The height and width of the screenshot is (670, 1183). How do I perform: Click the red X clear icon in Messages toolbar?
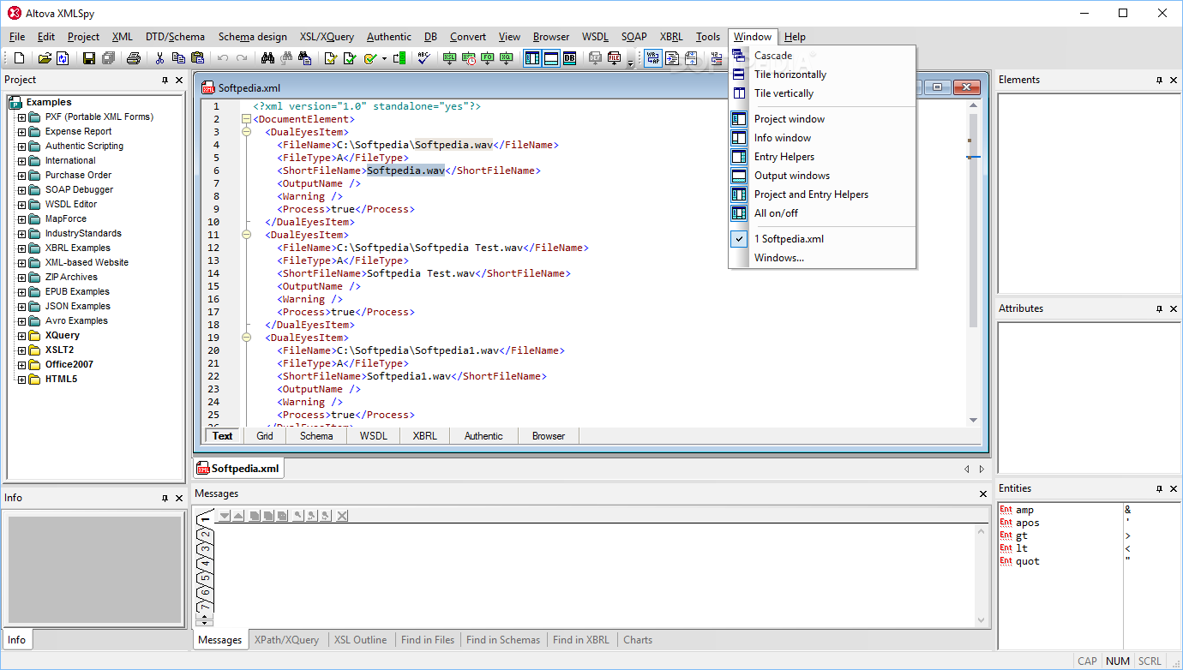[342, 515]
